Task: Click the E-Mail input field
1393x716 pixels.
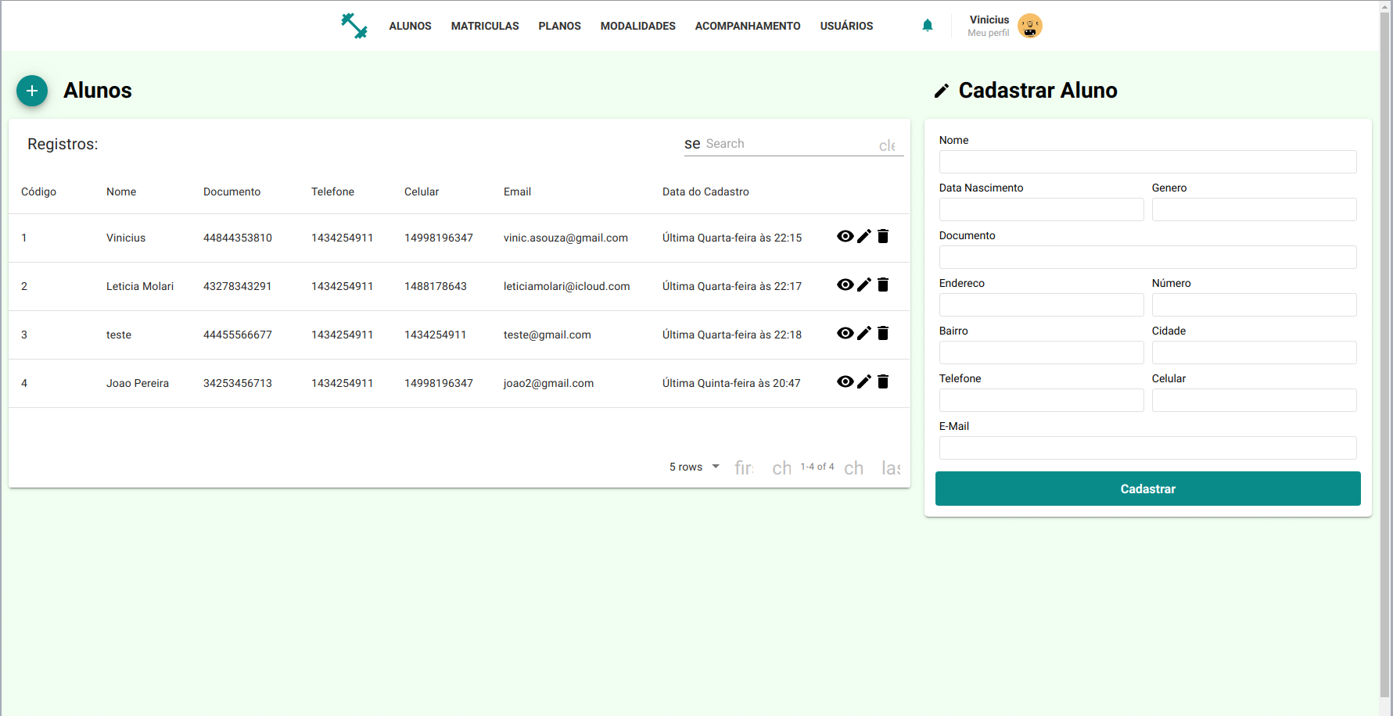Action: pos(1147,448)
